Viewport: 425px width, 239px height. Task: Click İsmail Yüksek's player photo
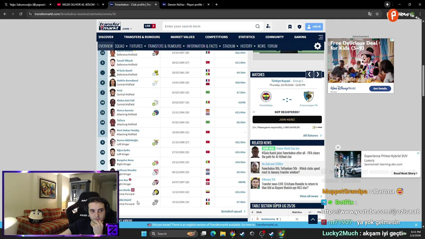[x=113, y=62]
